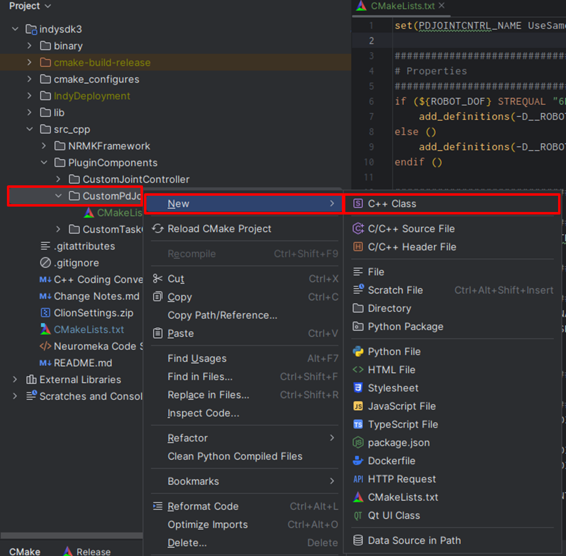Open the Refactor submenu
The height and width of the screenshot is (556, 566).
(244, 438)
